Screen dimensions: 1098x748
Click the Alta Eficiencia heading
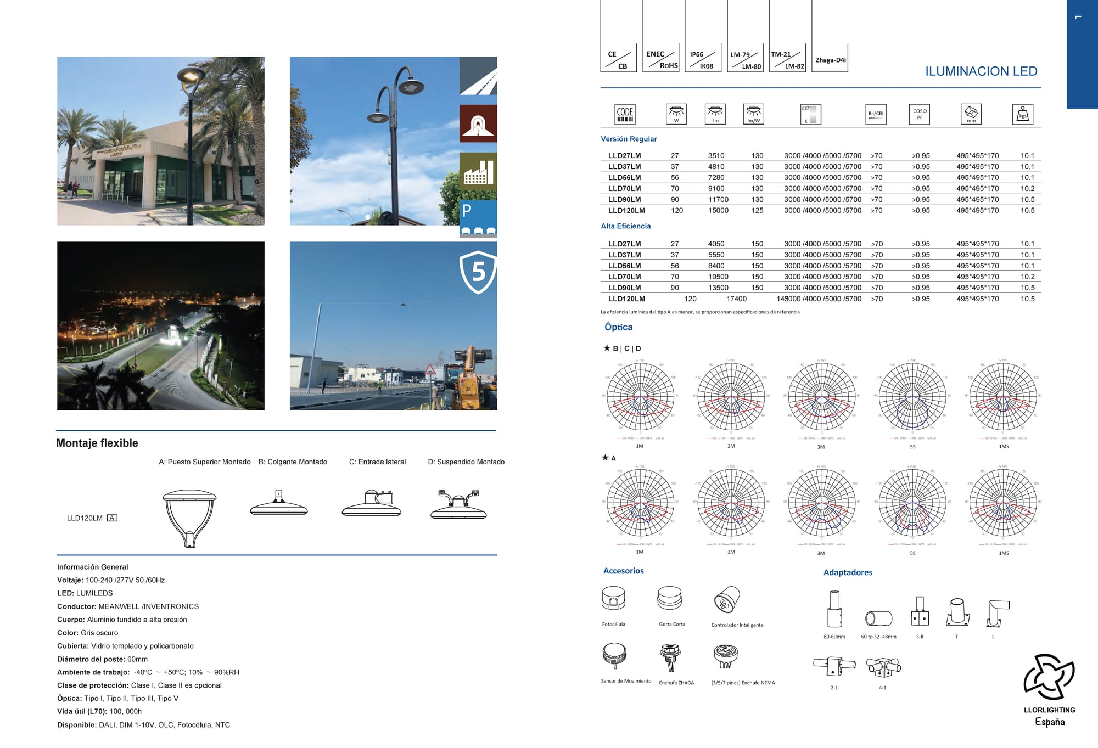[x=625, y=226]
